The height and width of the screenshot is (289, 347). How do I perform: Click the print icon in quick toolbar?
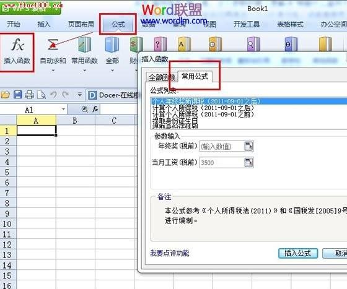29,95
